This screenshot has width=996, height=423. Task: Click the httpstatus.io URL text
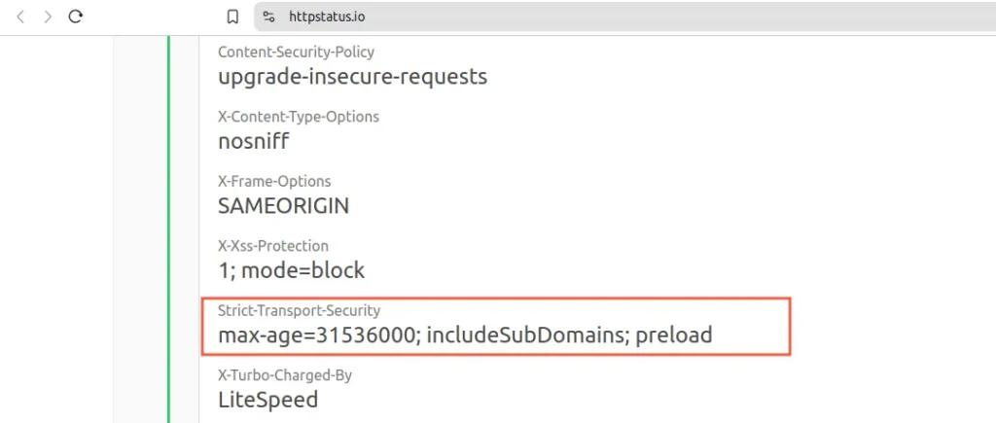point(327,18)
